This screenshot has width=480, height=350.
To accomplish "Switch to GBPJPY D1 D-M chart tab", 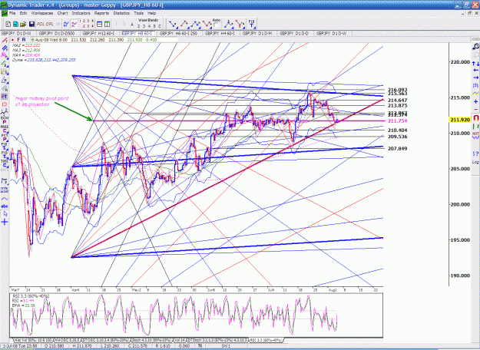I will click(257, 33).
